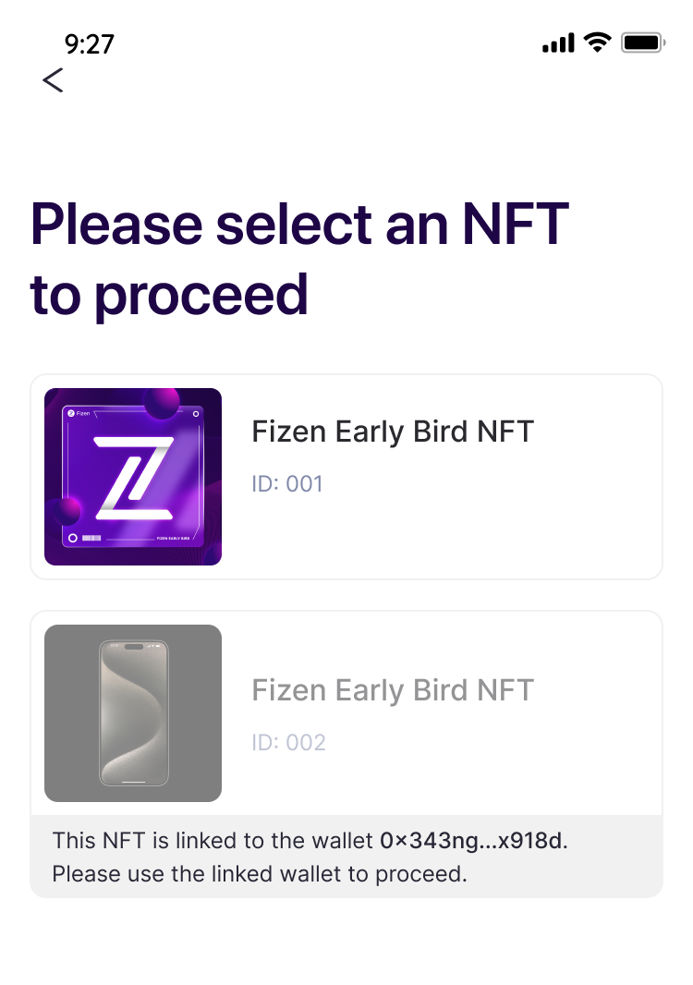Click the 'FIZEN EARLY BIRD' caption in the artwork
The height and width of the screenshot is (985, 693).
(x=174, y=538)
